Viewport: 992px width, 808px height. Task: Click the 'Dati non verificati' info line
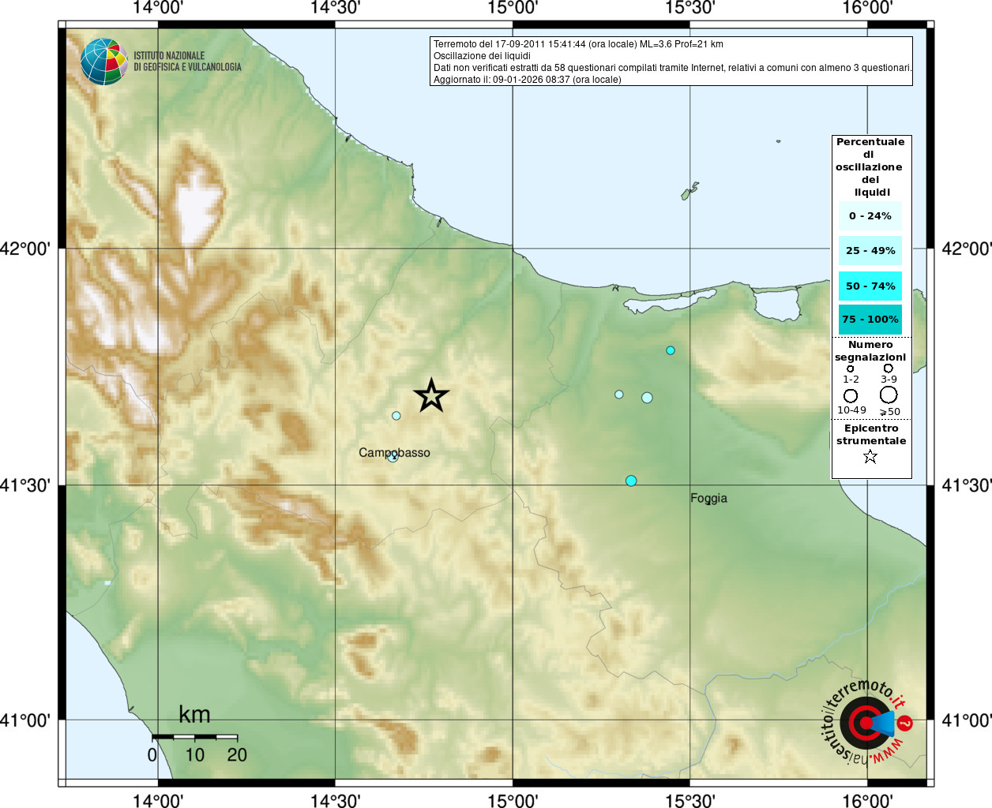pyautogui.click(x=673, y=68)
